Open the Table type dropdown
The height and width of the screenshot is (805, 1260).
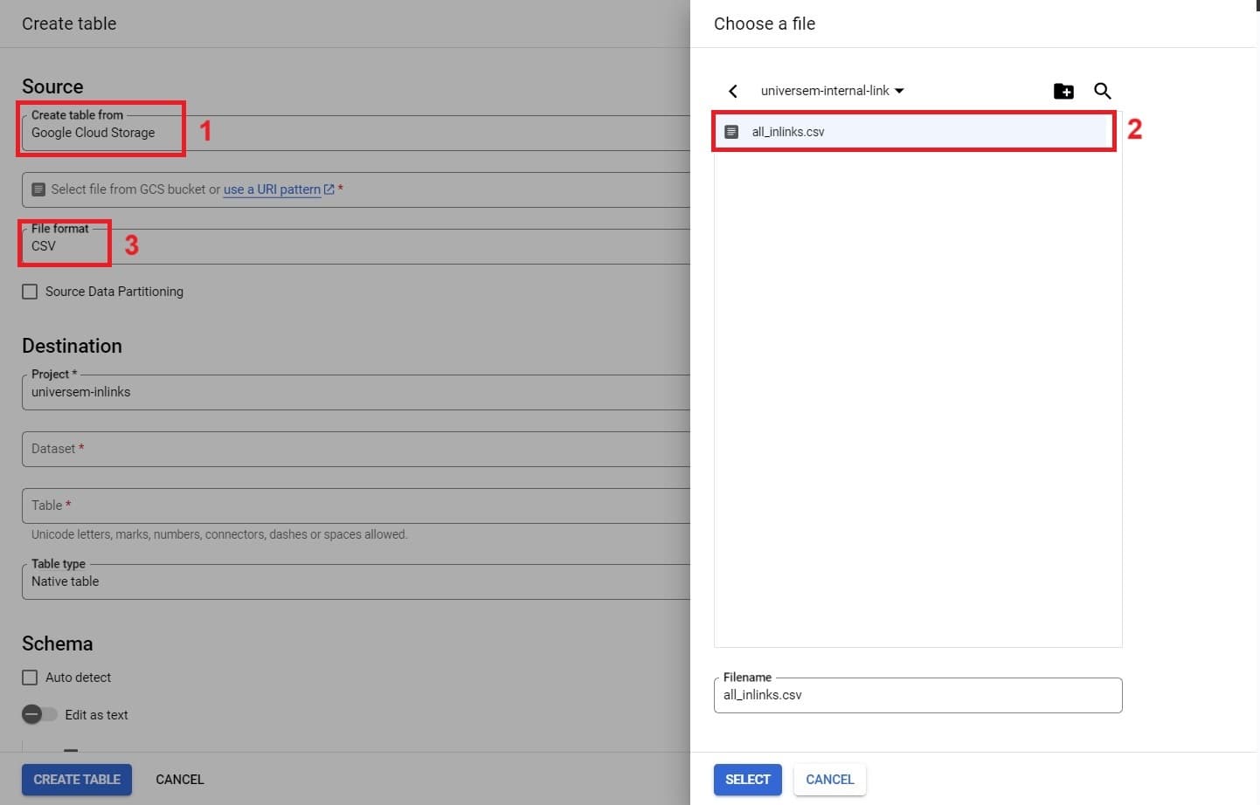tap(350, 581)
